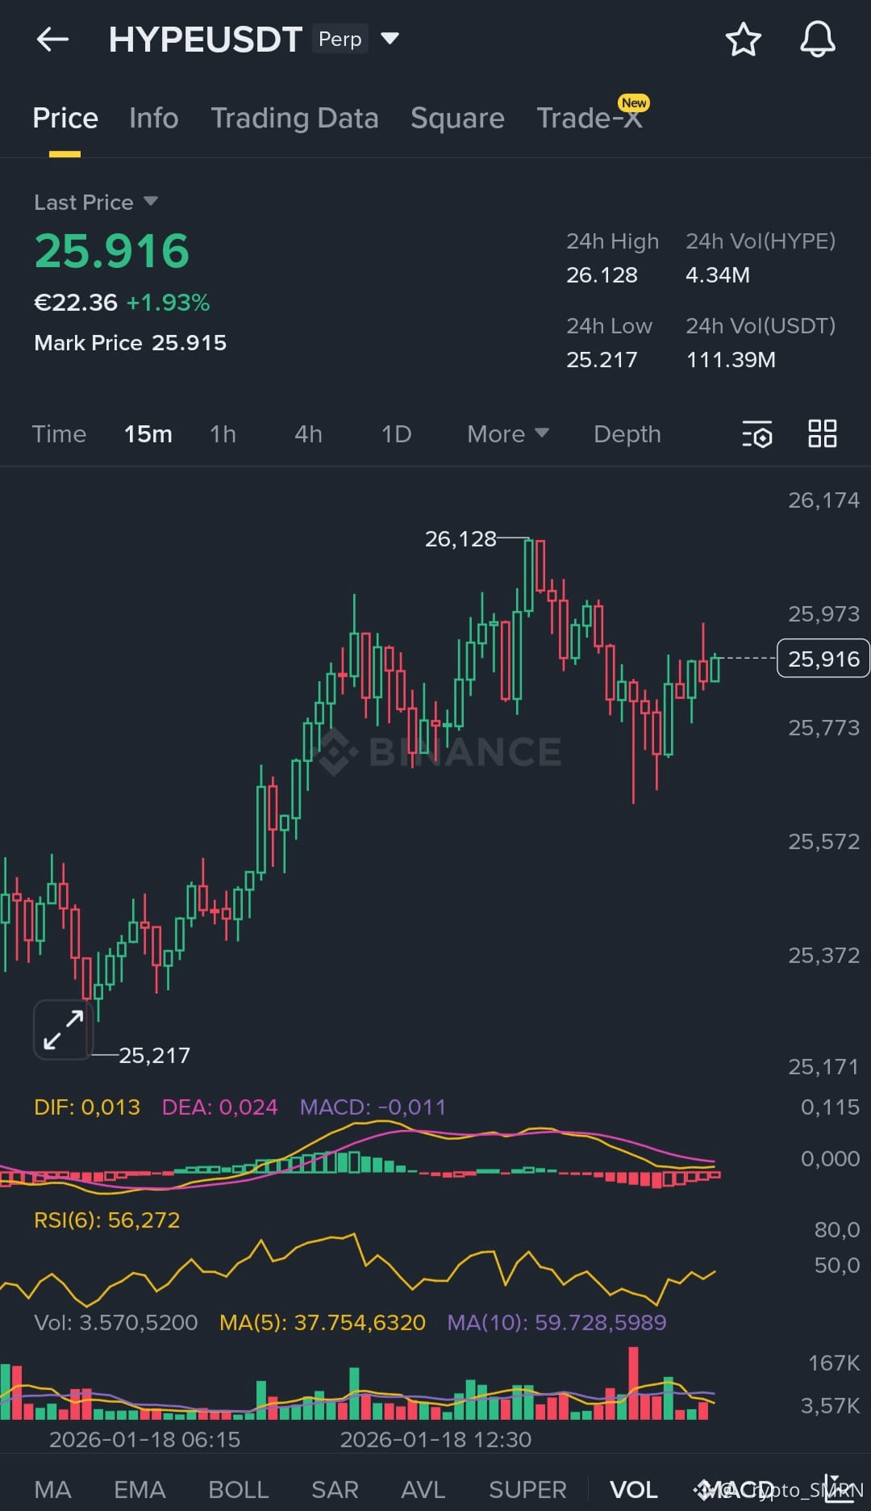Click the MA(5): 37.754,6320 volume label
Screen dimensions: 871x1511
point(323,1323)
